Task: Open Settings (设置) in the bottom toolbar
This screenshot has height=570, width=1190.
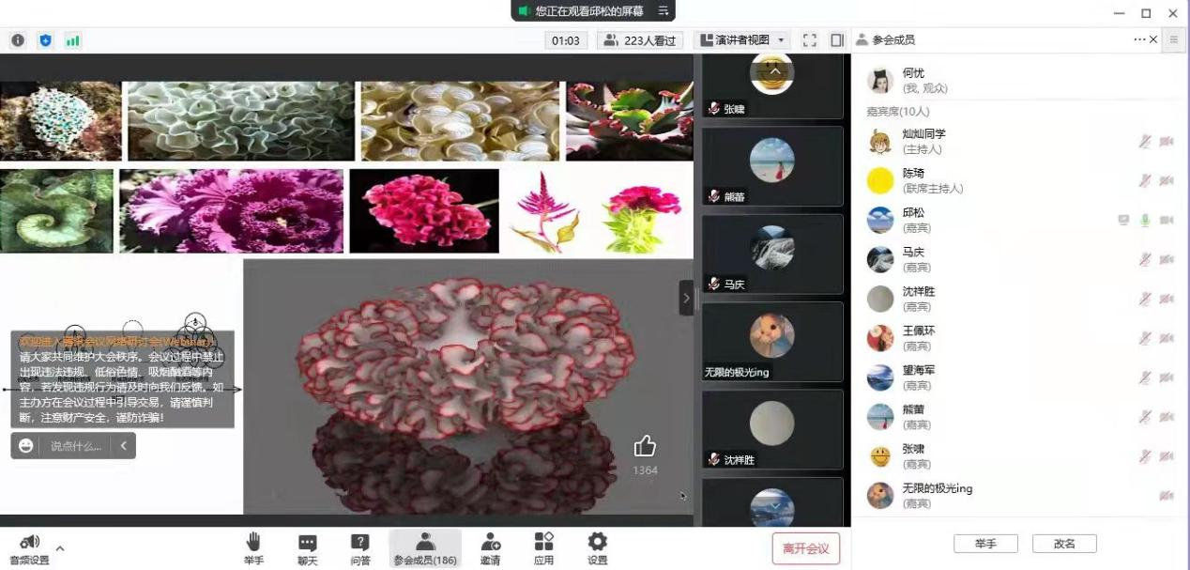Action: pos(597,547)
